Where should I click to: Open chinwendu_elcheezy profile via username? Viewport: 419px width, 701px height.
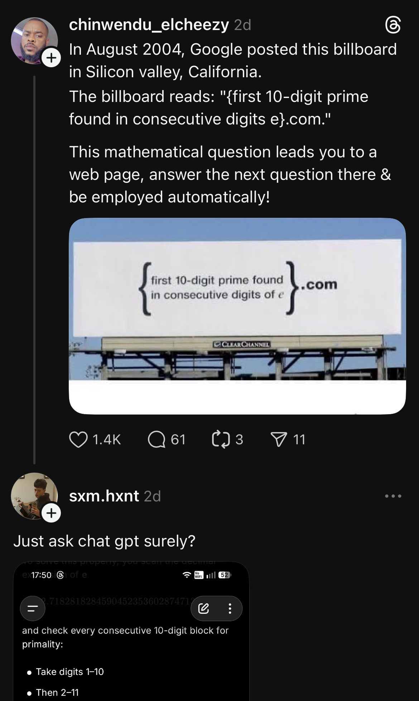149,25
